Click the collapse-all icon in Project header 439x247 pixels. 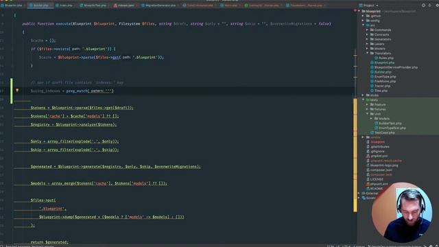click(430, 5)
